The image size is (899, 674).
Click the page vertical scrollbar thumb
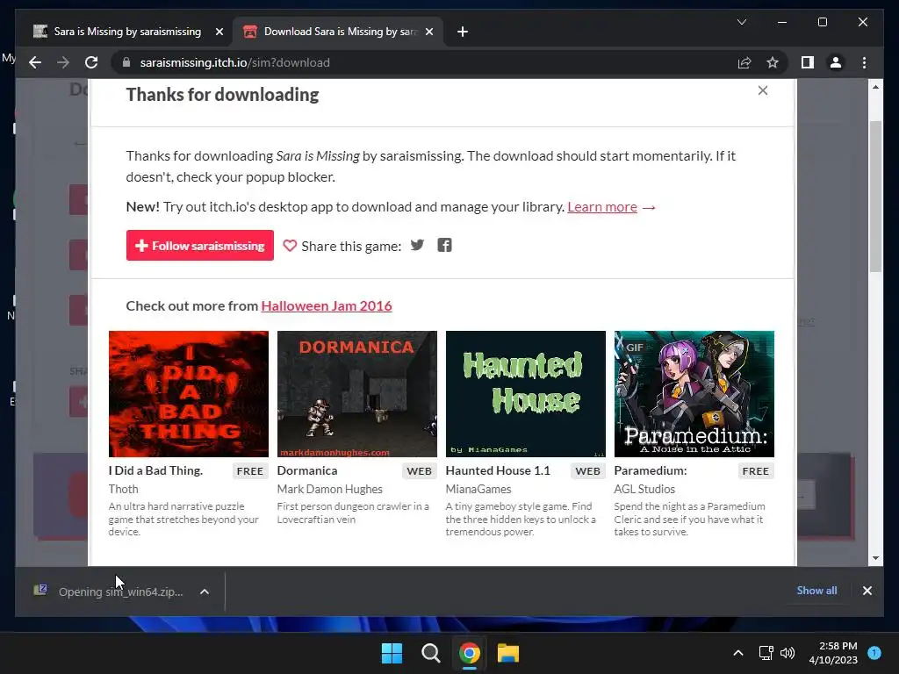[875, 196]
